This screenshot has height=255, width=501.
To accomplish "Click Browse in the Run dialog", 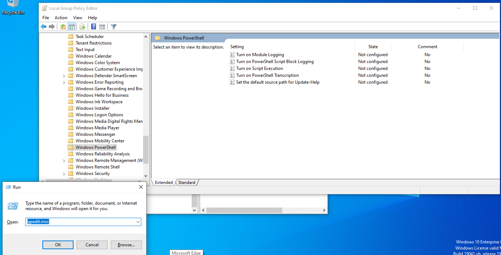I will pyautogui.click(x=126, y=244).
